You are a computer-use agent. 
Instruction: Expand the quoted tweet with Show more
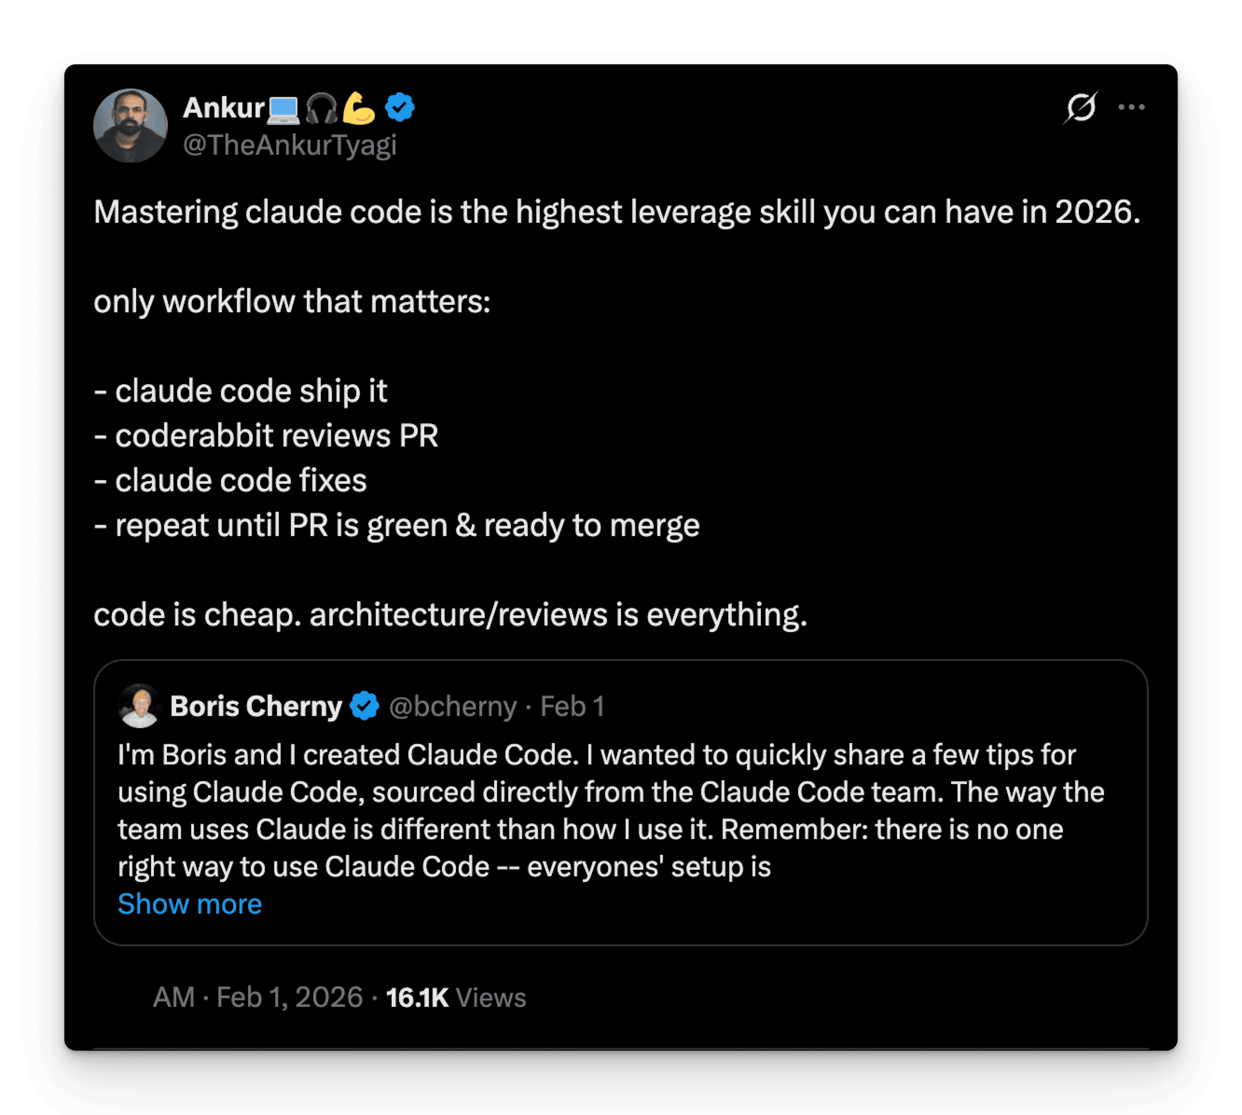click(x=189, y=904)
